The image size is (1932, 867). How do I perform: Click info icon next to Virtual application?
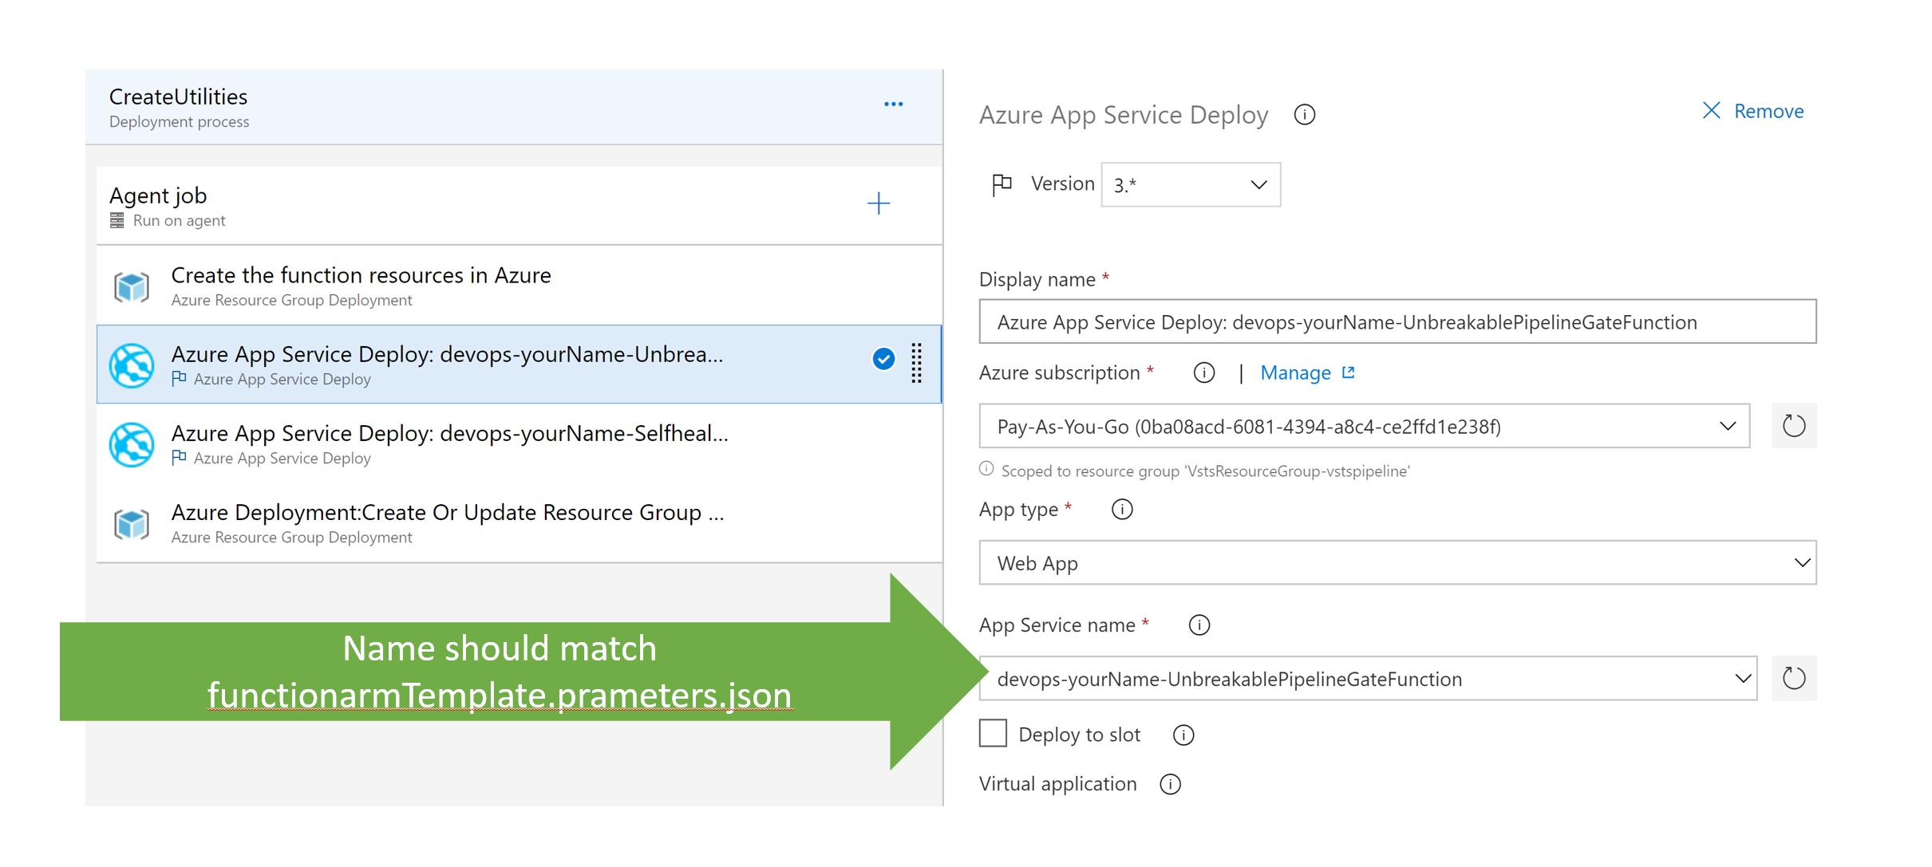pos(1170,785)
